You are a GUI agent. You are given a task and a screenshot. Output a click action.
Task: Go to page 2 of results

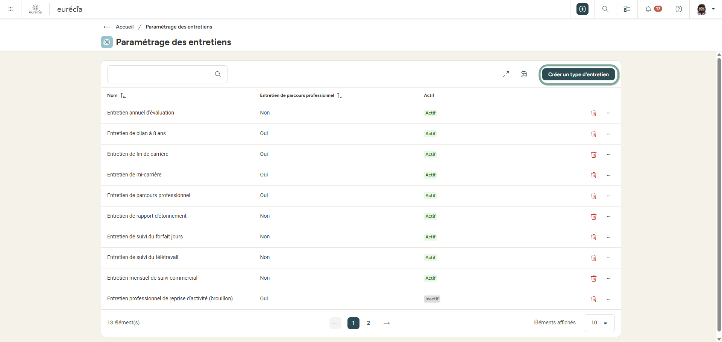(369, 323)
